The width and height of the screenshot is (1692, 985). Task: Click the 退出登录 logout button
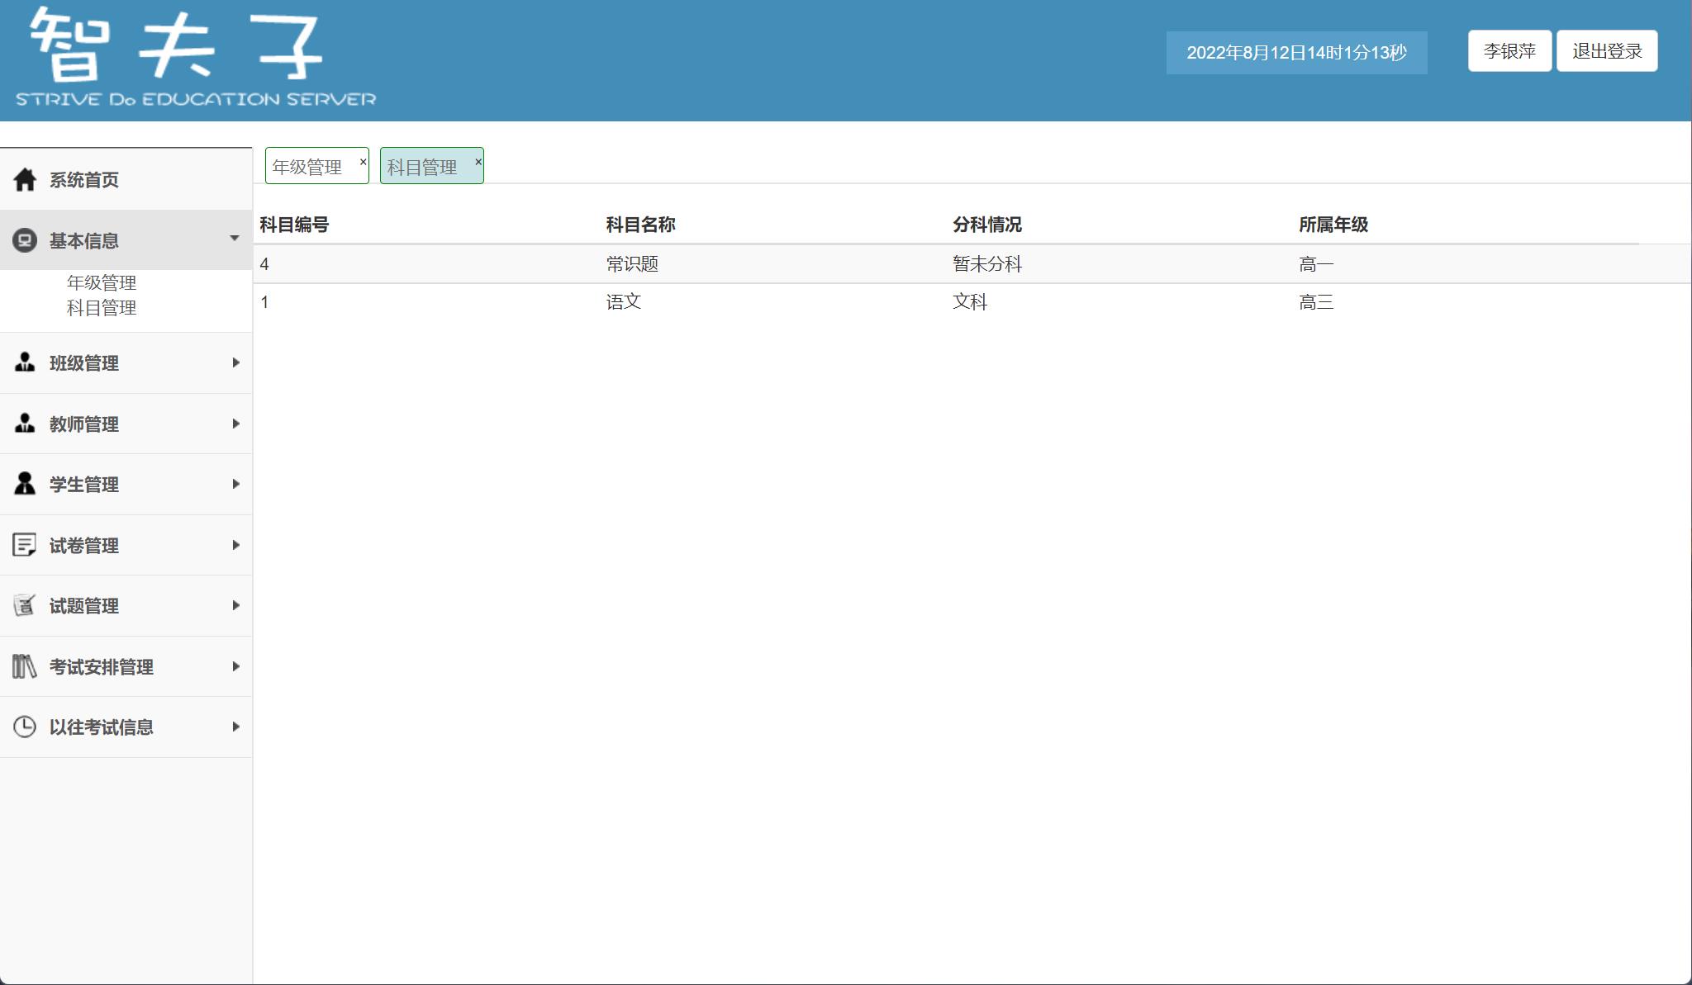click(x=1606, y=50)
